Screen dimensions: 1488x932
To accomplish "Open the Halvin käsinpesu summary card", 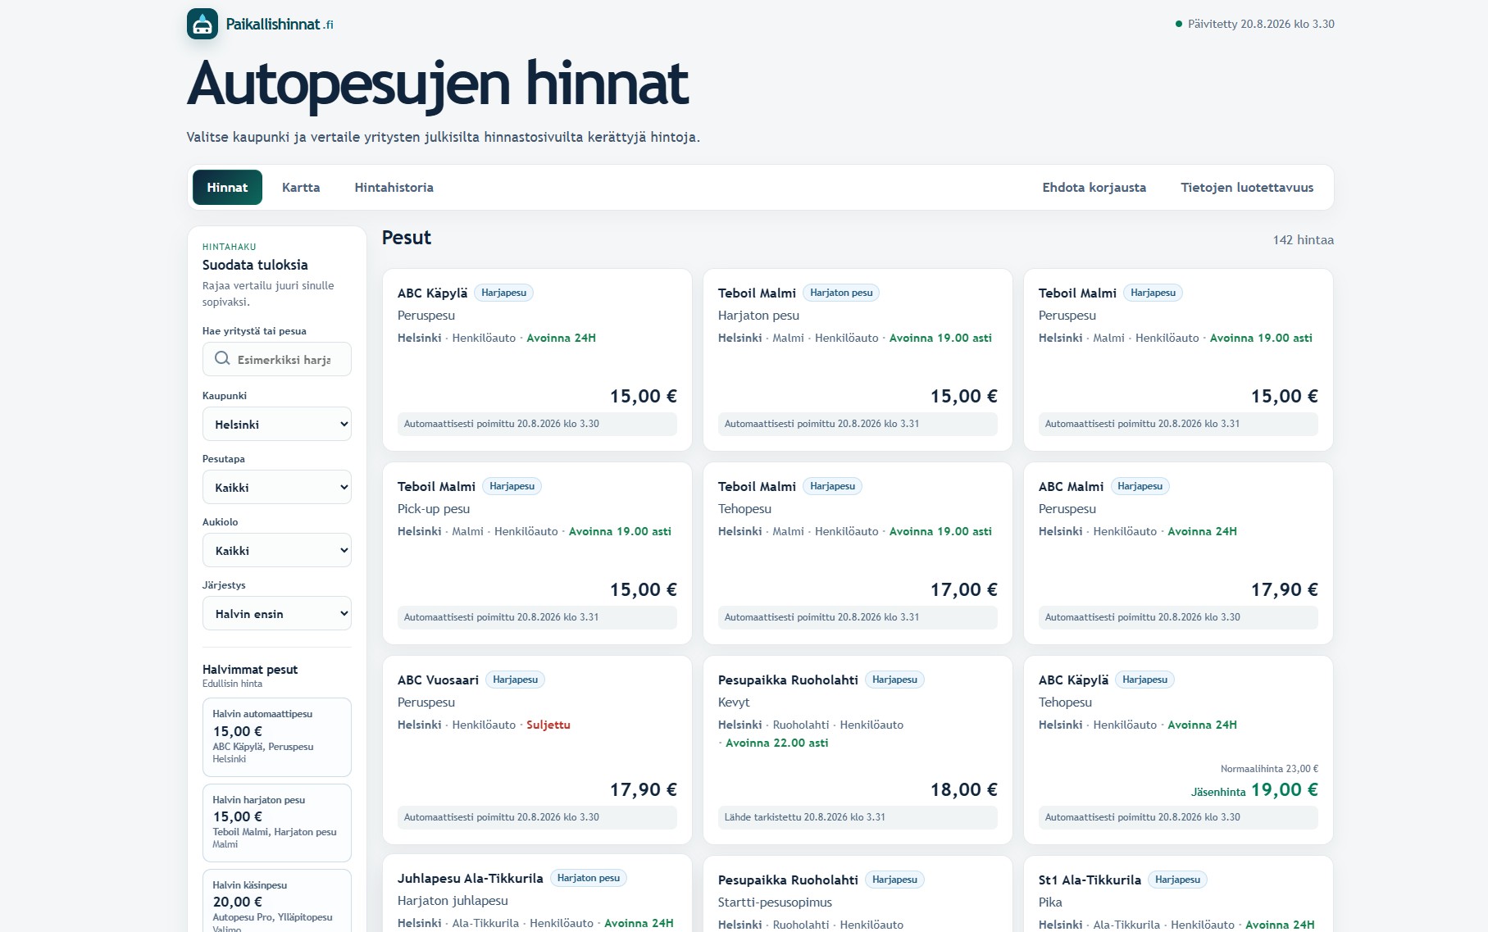I will (277, 901).
